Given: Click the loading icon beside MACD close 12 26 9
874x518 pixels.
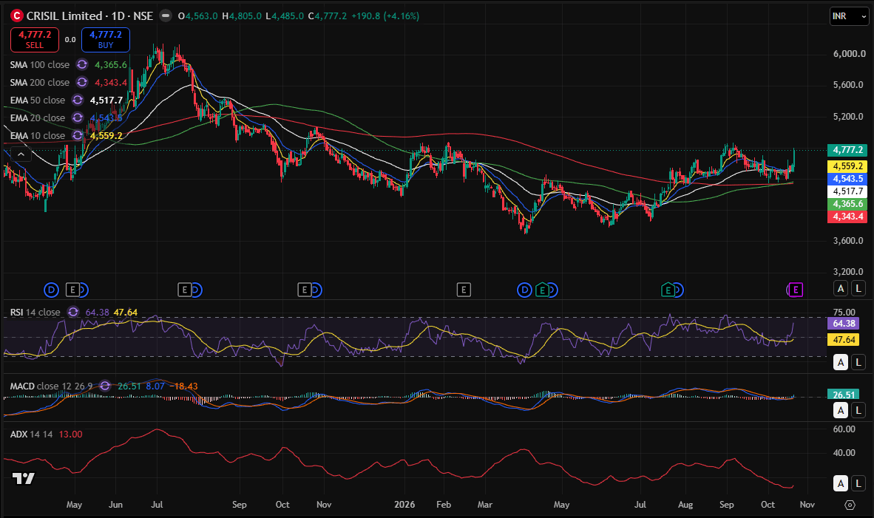Looking at the screenshot, I should [x=105, y=386].
